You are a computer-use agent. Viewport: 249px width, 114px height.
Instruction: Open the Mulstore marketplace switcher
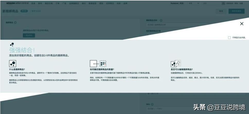(x=177, y=4)
